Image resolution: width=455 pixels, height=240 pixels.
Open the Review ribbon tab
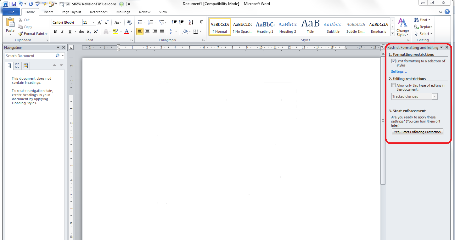point(145,12)
